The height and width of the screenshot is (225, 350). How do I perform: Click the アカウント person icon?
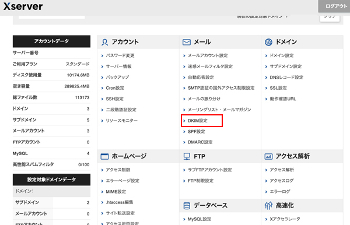(104, 42)
